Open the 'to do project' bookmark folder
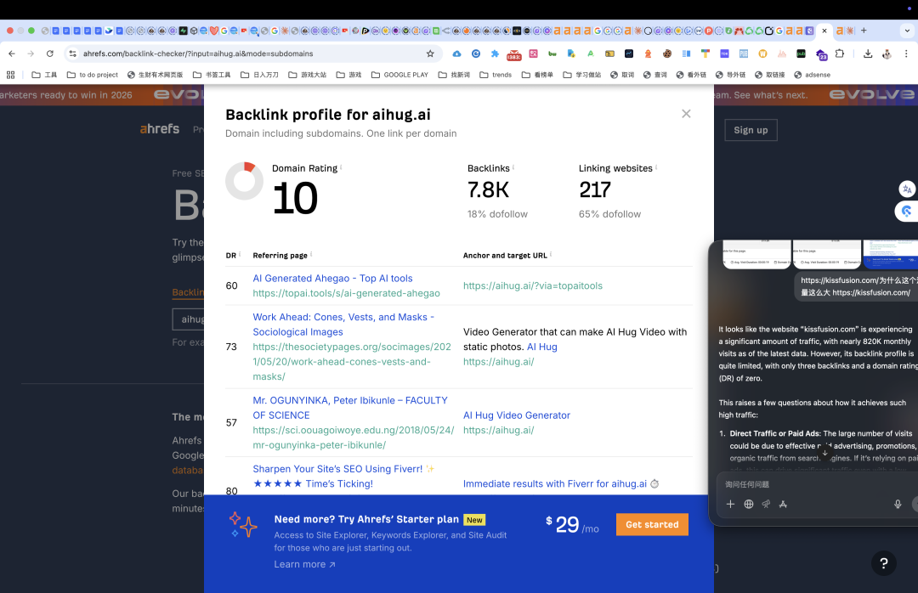Screen dimensions: 918x593 pos(93,75)
